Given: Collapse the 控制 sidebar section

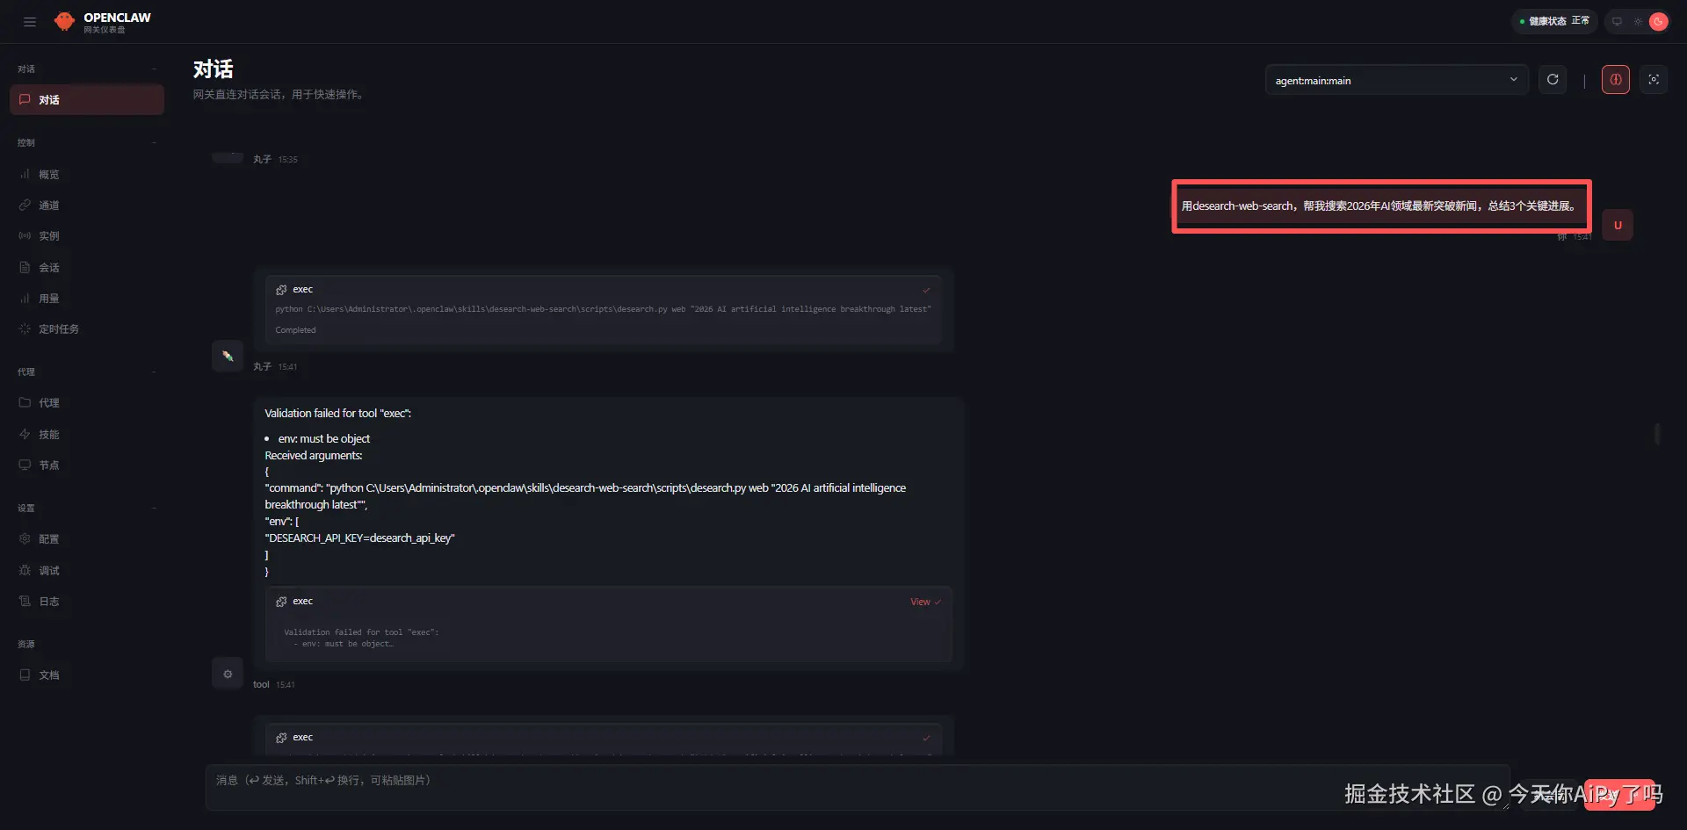Looking at the screenshot, I should click(x=154, y=142).
